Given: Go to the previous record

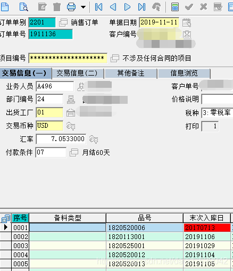Looking at the screenshot, I should pyautogui.click(x=113, y=7).
